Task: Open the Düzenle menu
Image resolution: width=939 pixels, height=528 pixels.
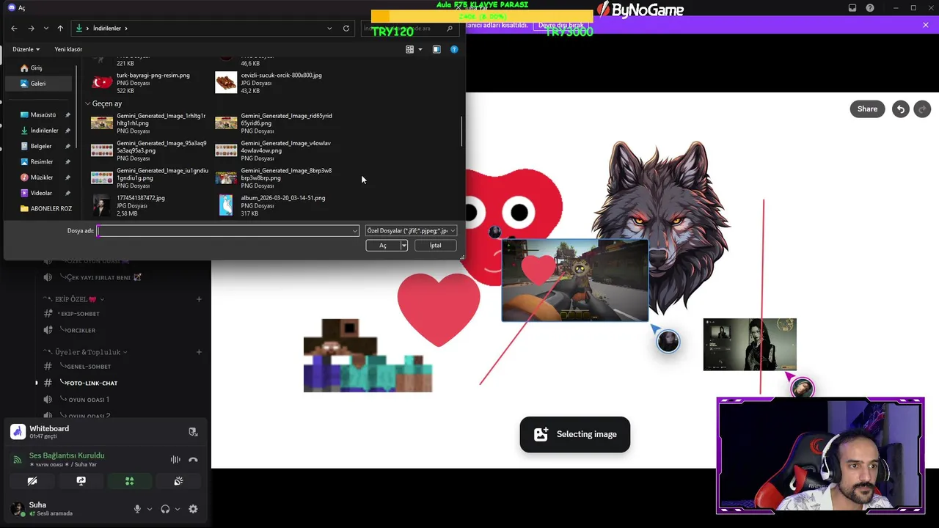Action: tap(26, 49)
